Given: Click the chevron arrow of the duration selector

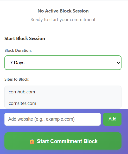Looking at the screenshot, I should (x=118, y=63).
